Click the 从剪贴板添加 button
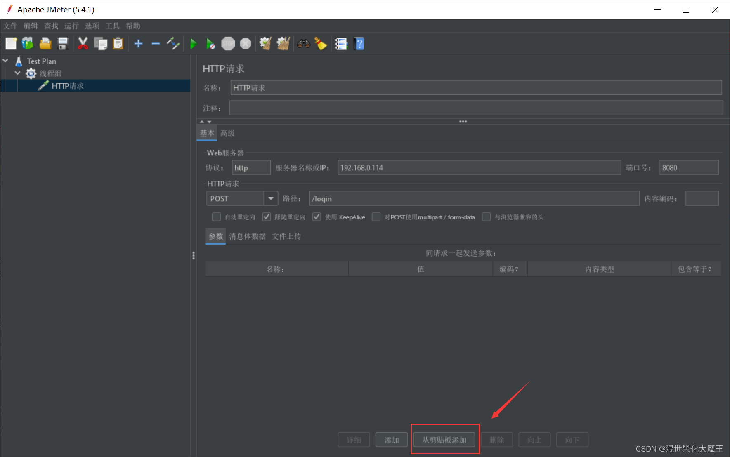This screenshot has height=457, width=730. pyautogui.click(x=444, y=440)
